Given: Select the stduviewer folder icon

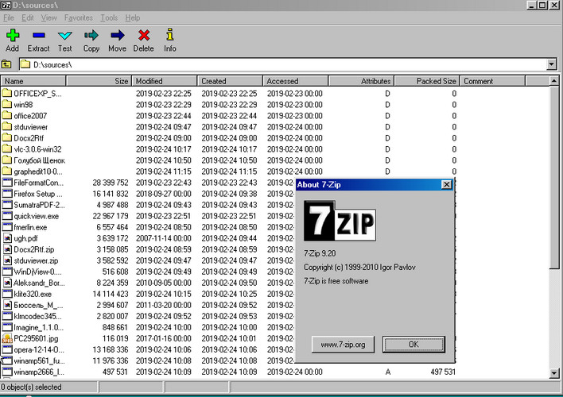Looking at the screenshot, I should pos(6,126).
